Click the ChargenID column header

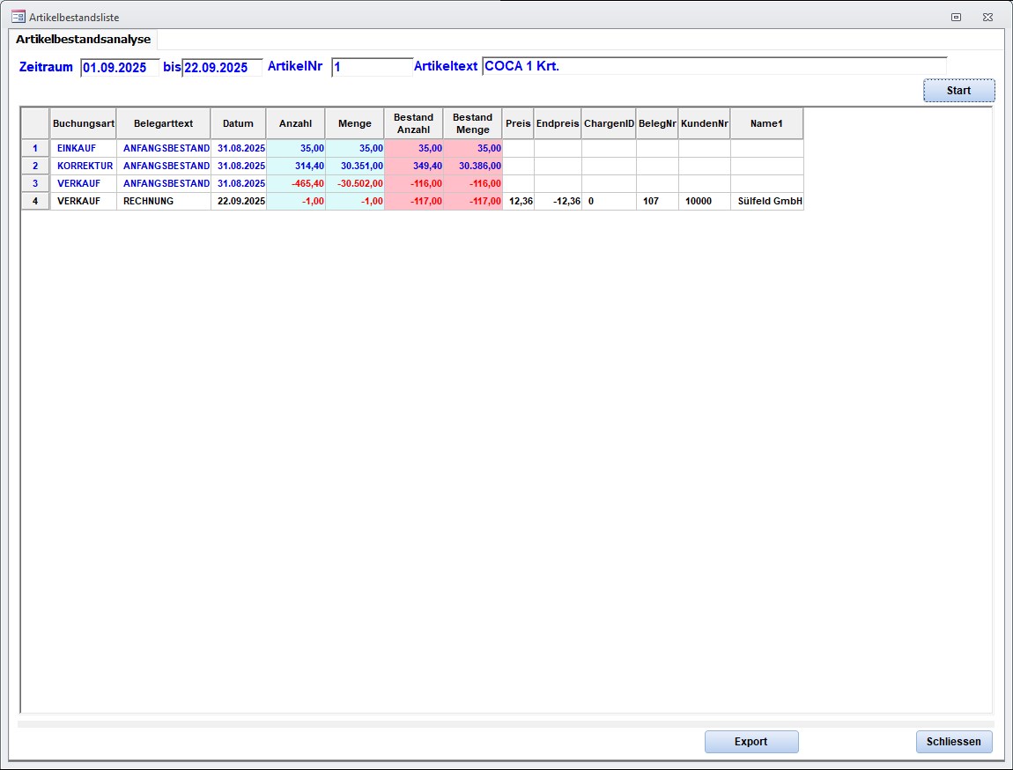click(609, 124)
